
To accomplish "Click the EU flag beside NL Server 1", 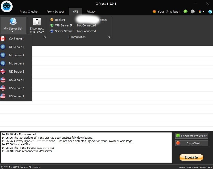I will point(3,55).
